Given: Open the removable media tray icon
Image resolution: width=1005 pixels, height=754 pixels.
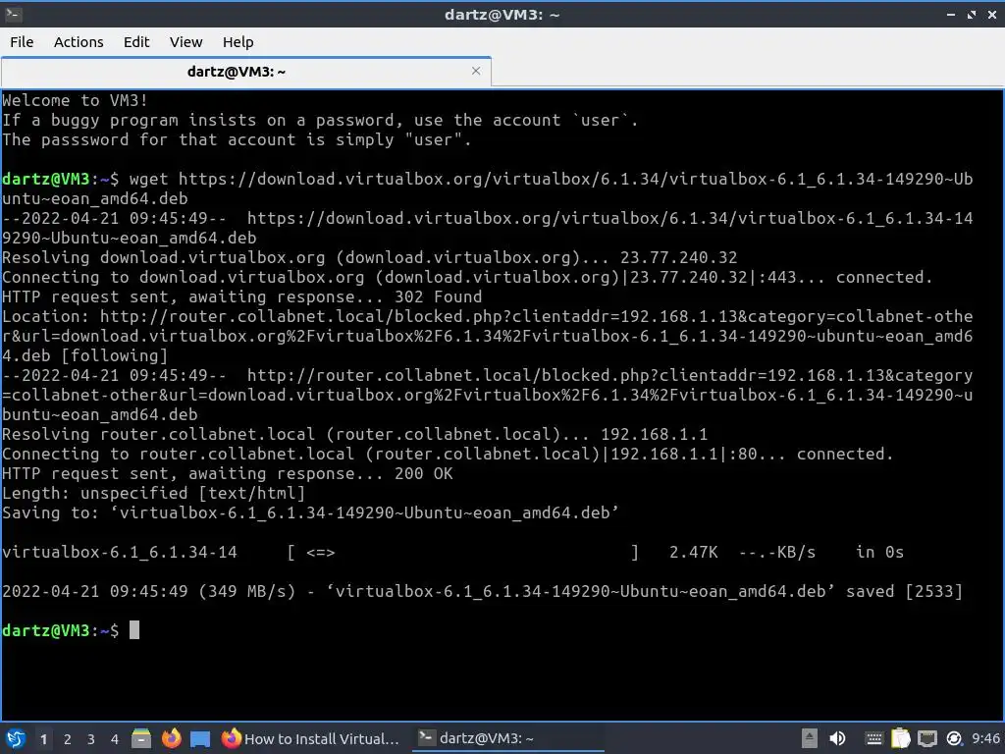Looking at the screenshot, I should tap(810, 738).
